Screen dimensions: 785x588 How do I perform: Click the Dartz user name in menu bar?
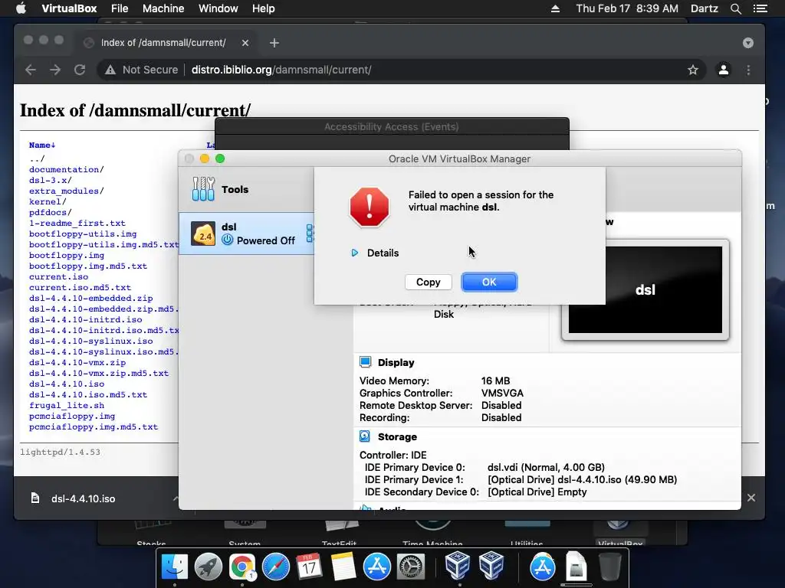[x=704, y=8]
